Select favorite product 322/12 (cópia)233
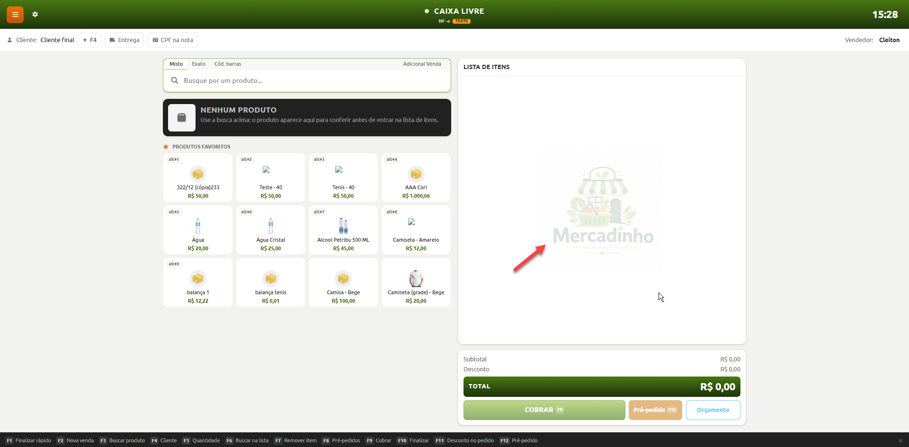 pyautogui.click(x=198, y=178)
